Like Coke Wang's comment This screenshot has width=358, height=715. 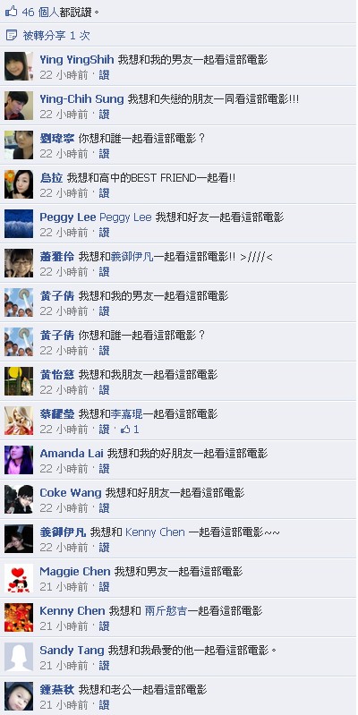105,507
